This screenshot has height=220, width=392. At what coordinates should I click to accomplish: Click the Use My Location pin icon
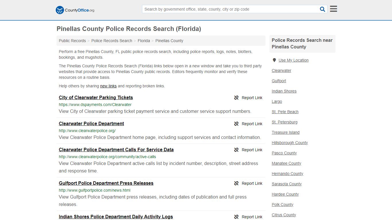[274, 60]
